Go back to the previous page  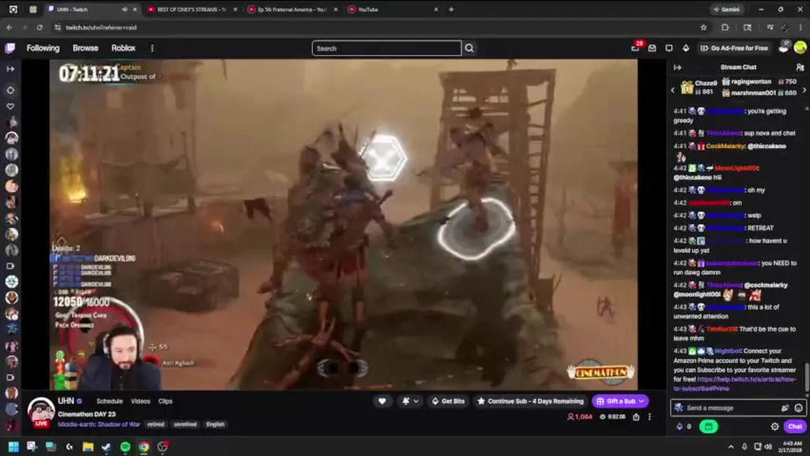click(9, 27)
